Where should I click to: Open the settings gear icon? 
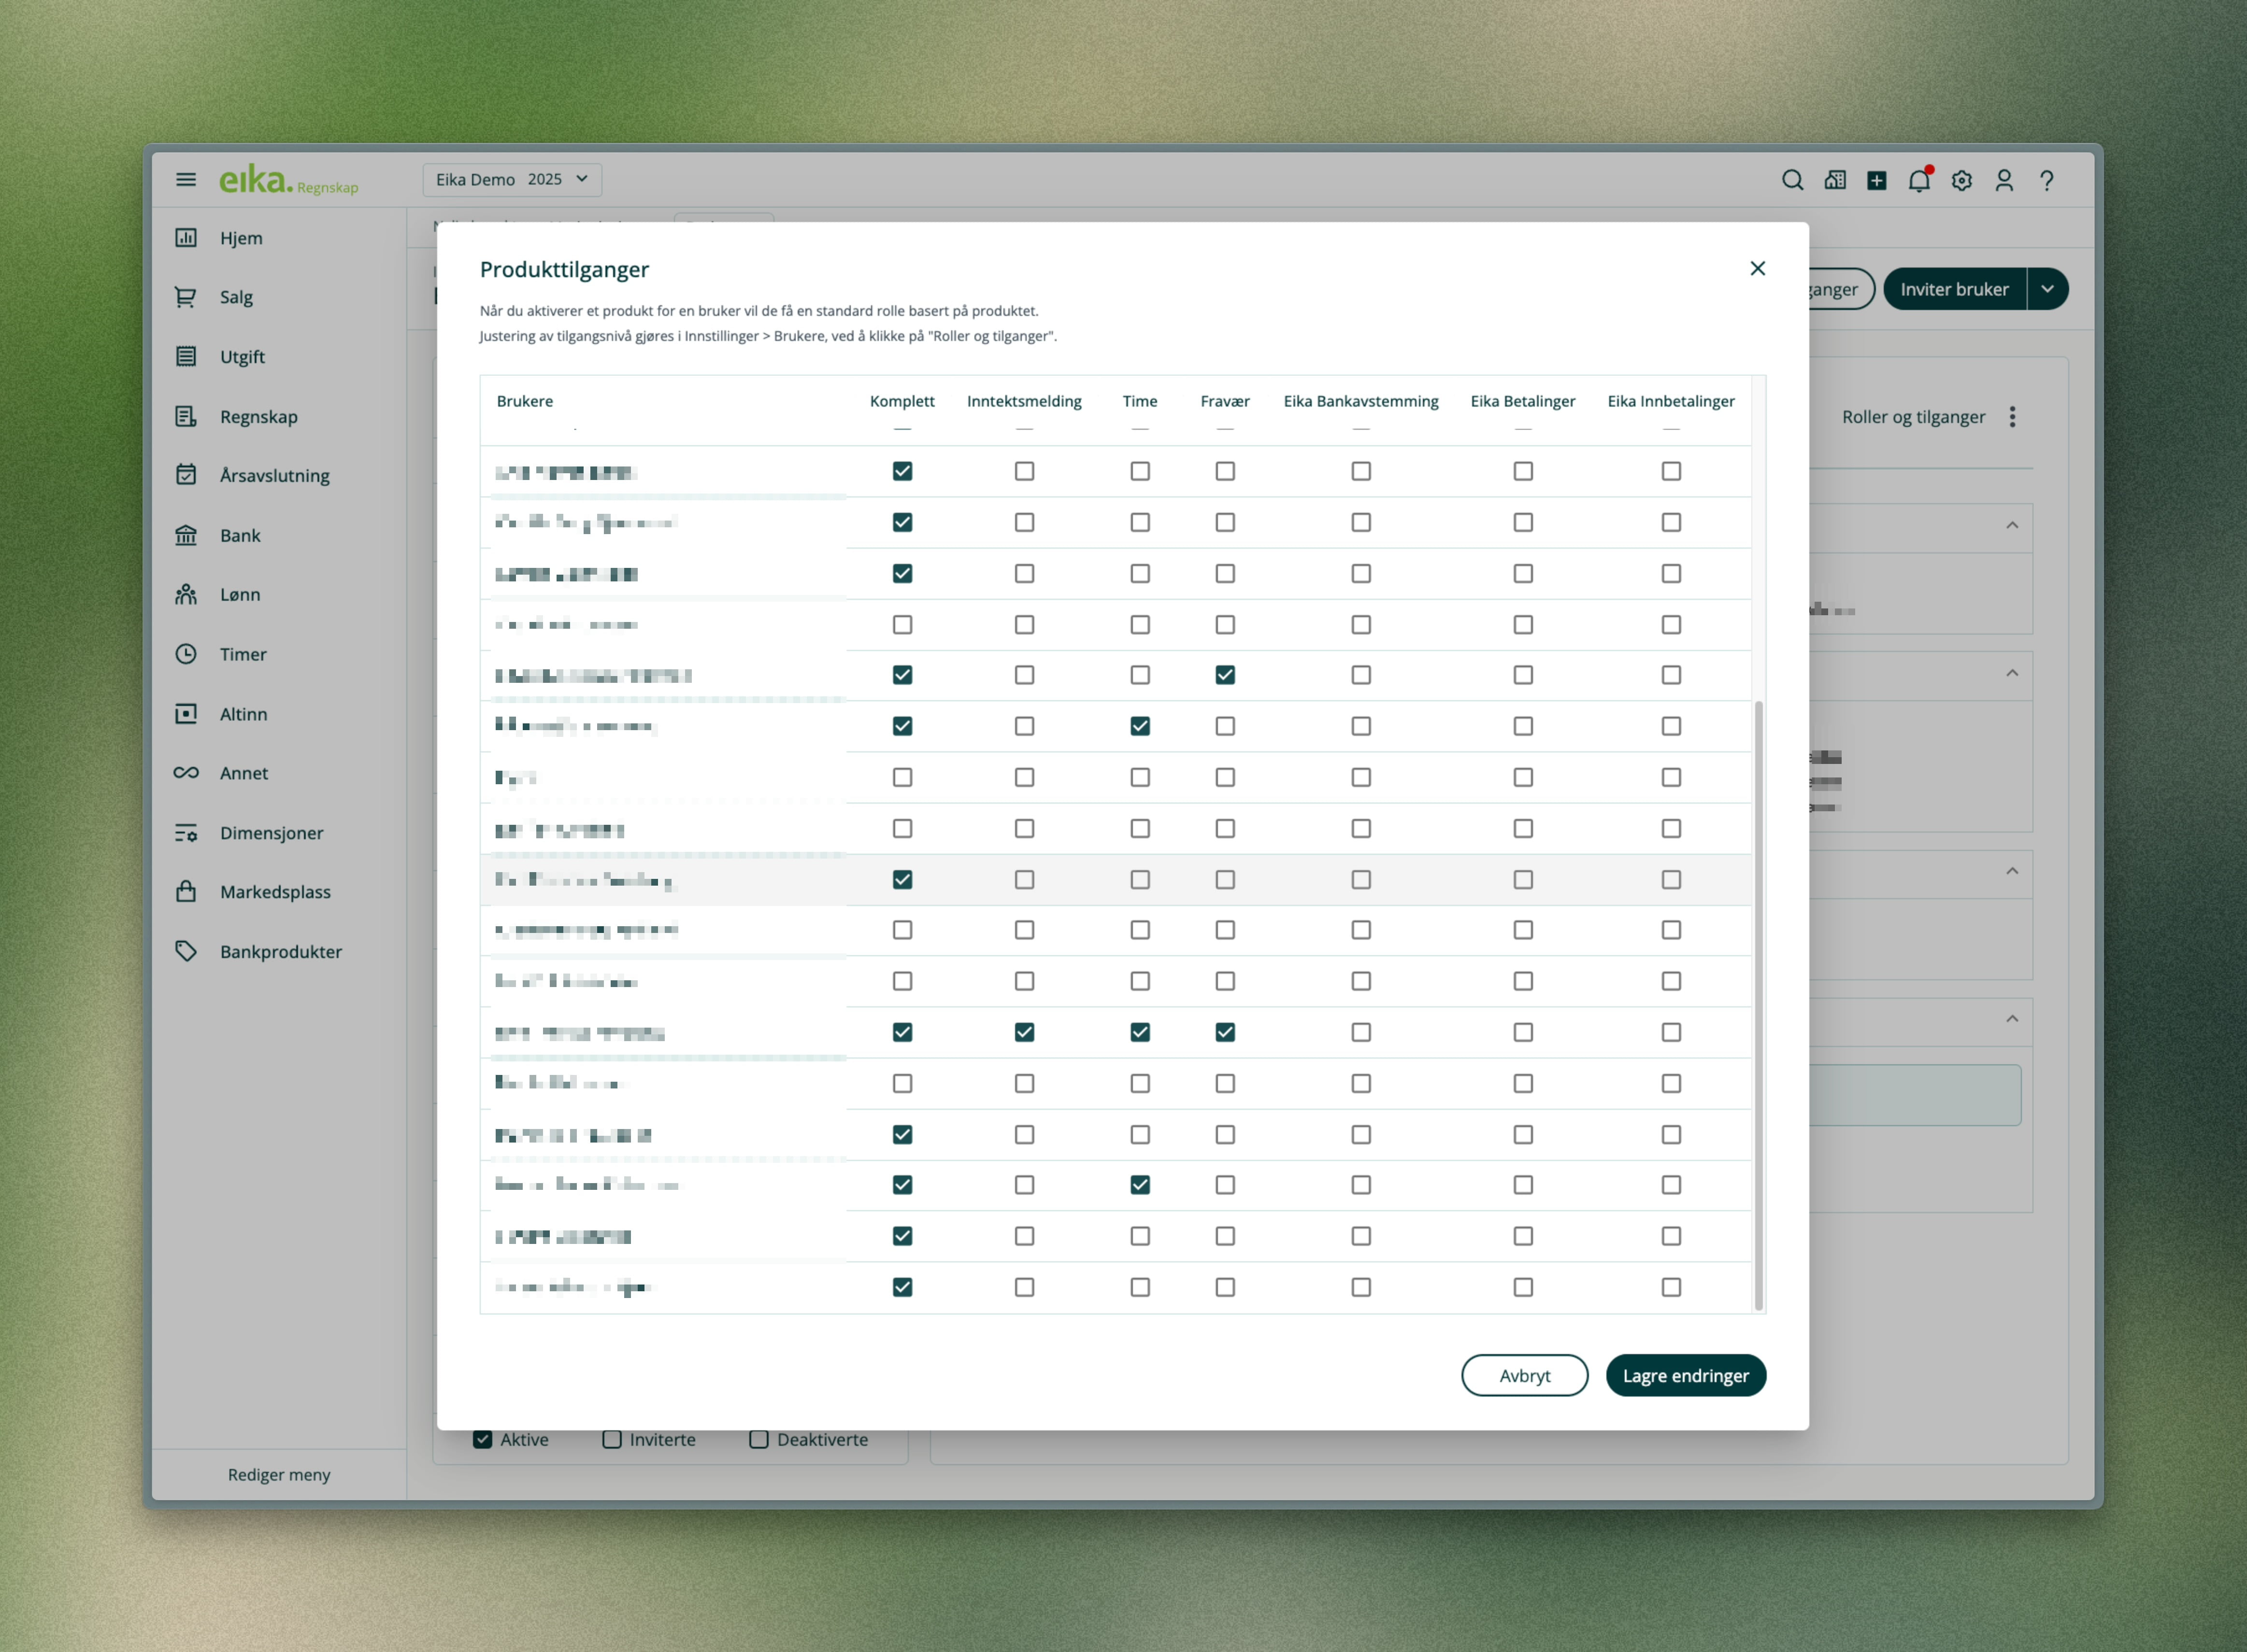pyautogui.click(x=1961, y=181)
